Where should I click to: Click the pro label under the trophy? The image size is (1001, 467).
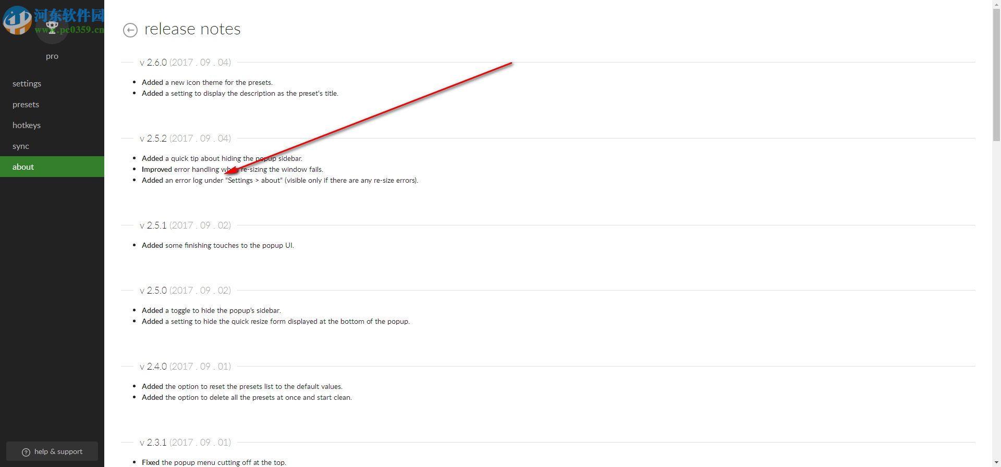coord(52,56)
